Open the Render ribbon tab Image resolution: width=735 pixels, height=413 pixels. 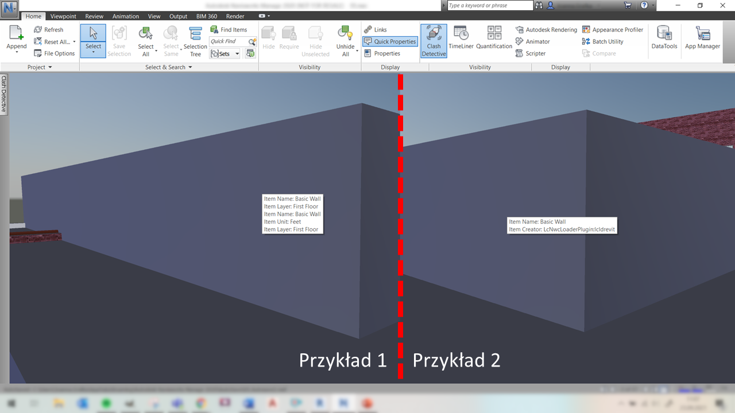235,17
